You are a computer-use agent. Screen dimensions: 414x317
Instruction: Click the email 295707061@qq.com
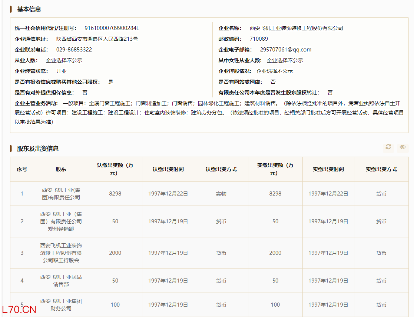pos(286,50)
